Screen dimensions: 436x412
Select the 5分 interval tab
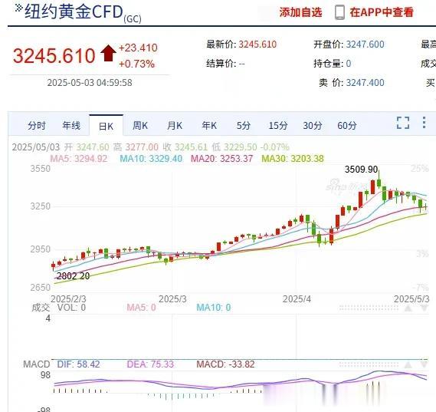(244, 126)
